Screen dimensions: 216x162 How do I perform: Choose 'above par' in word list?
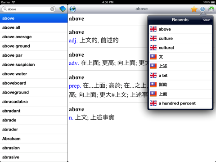pos(34,55)
